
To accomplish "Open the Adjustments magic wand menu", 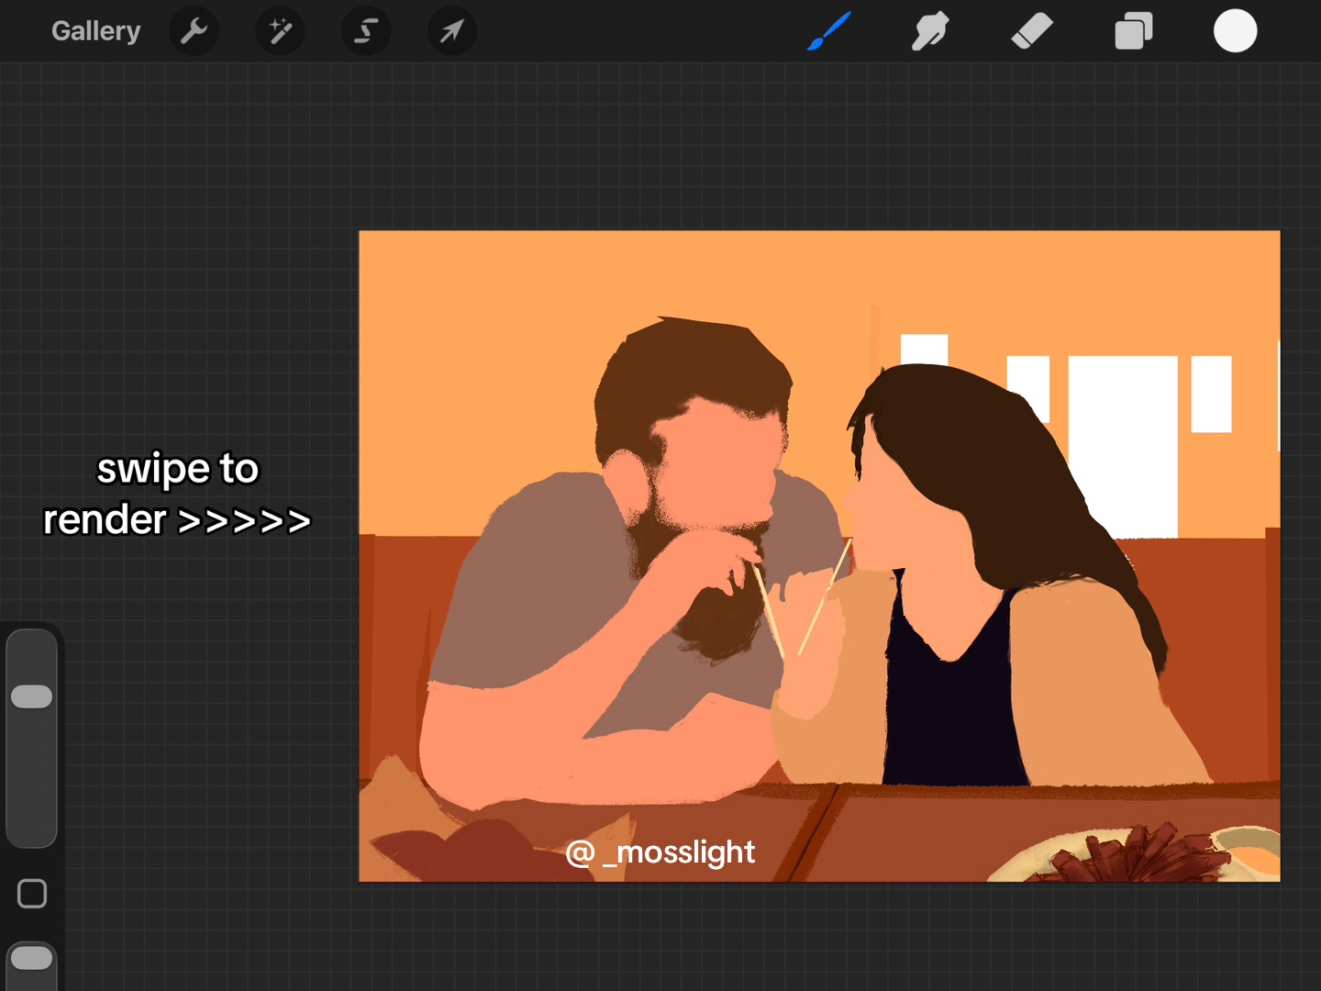I will tap(280, 31).
